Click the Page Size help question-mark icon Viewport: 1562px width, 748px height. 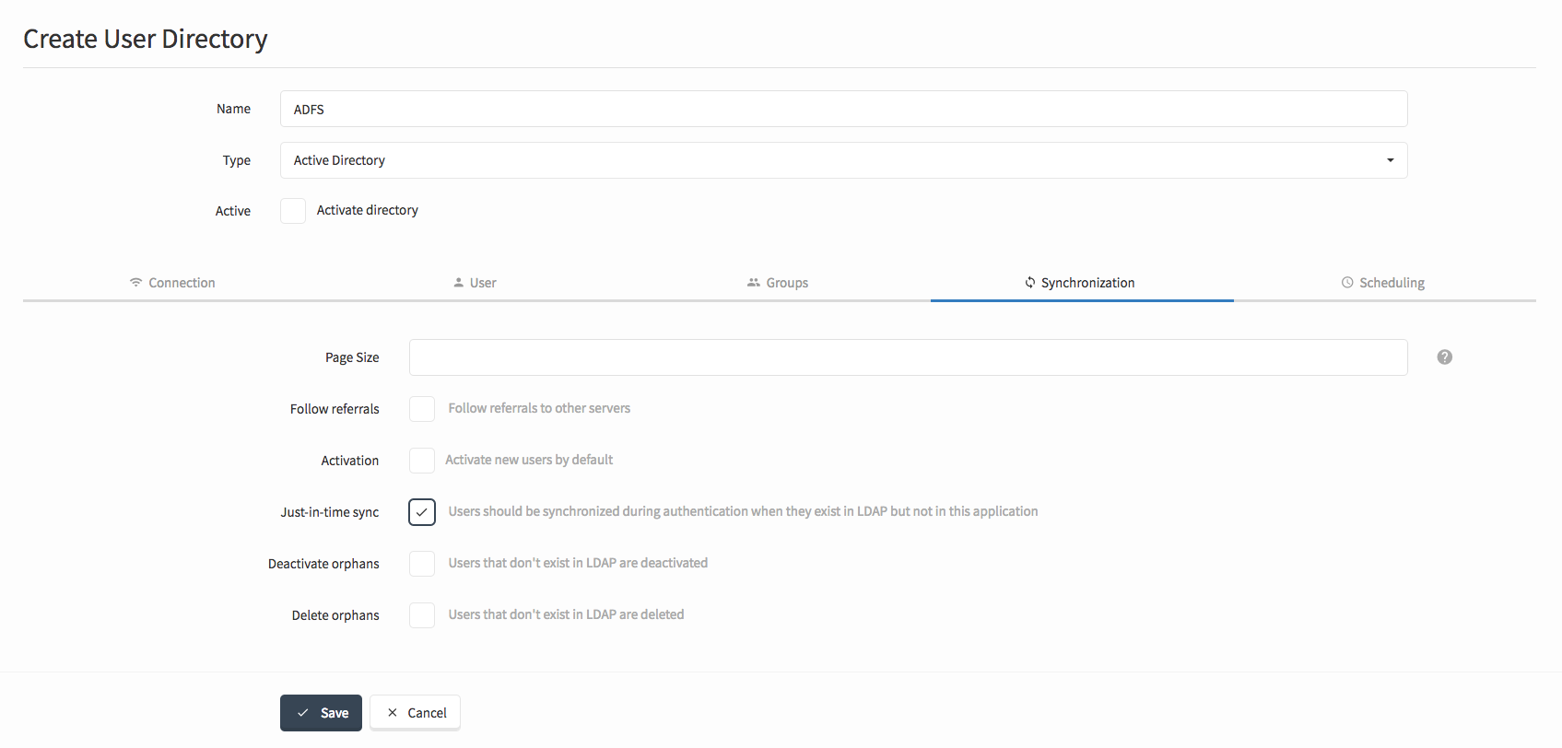pos(1444,357)
